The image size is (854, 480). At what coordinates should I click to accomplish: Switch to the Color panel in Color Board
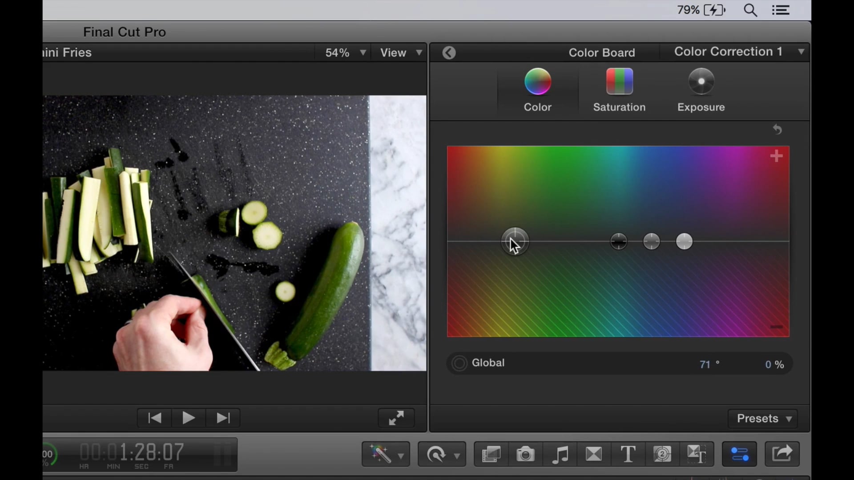pyautogui.click(x=537, y=88)
